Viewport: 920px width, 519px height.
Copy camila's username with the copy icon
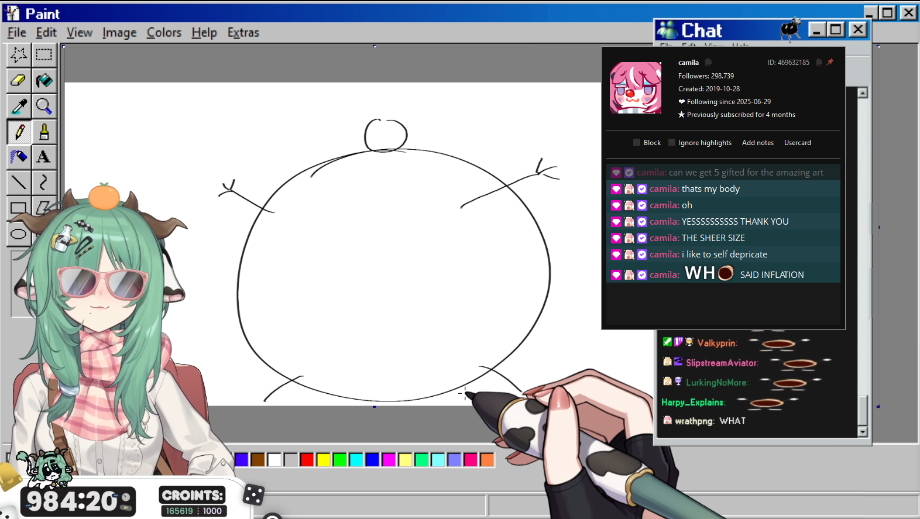click(708, 62)
